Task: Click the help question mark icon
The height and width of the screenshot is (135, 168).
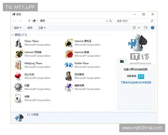Action: click(153, 28)
